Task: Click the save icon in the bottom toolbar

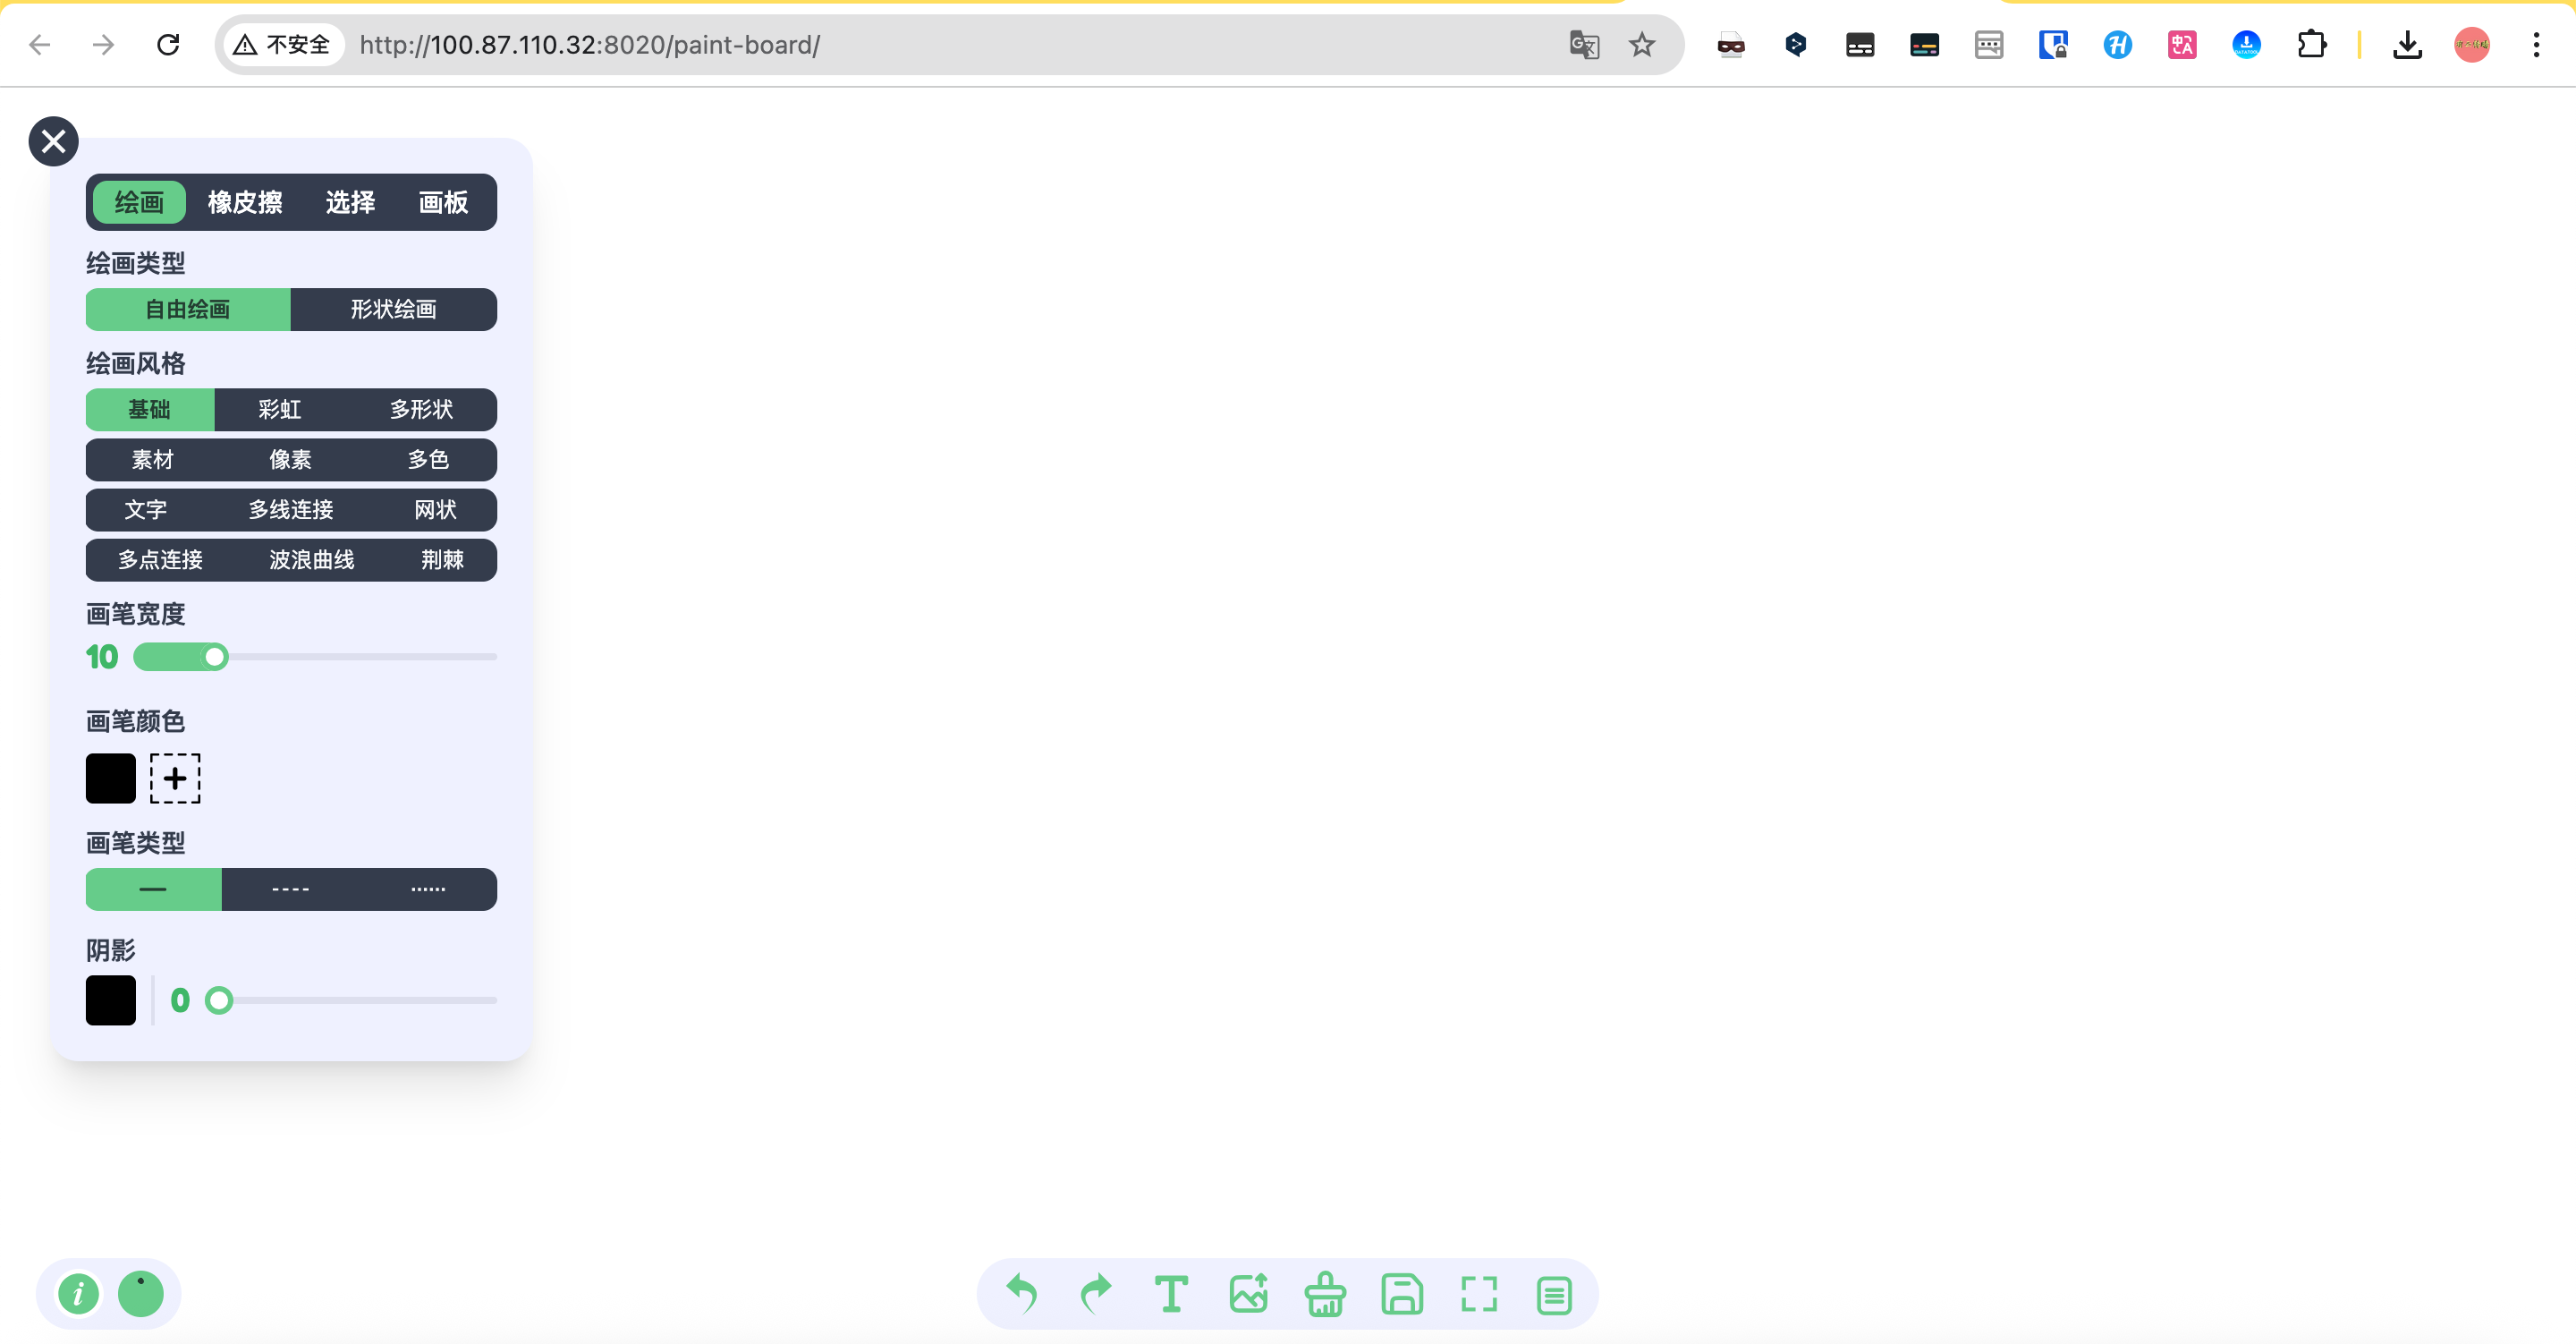Action: pos(1402,1293)
